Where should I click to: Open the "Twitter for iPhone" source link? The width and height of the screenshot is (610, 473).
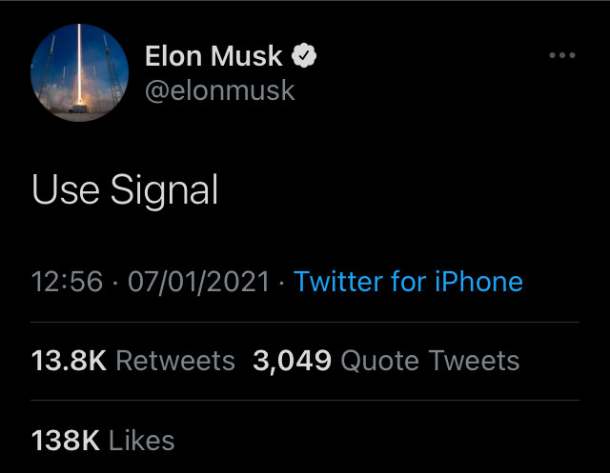(408, 281)
